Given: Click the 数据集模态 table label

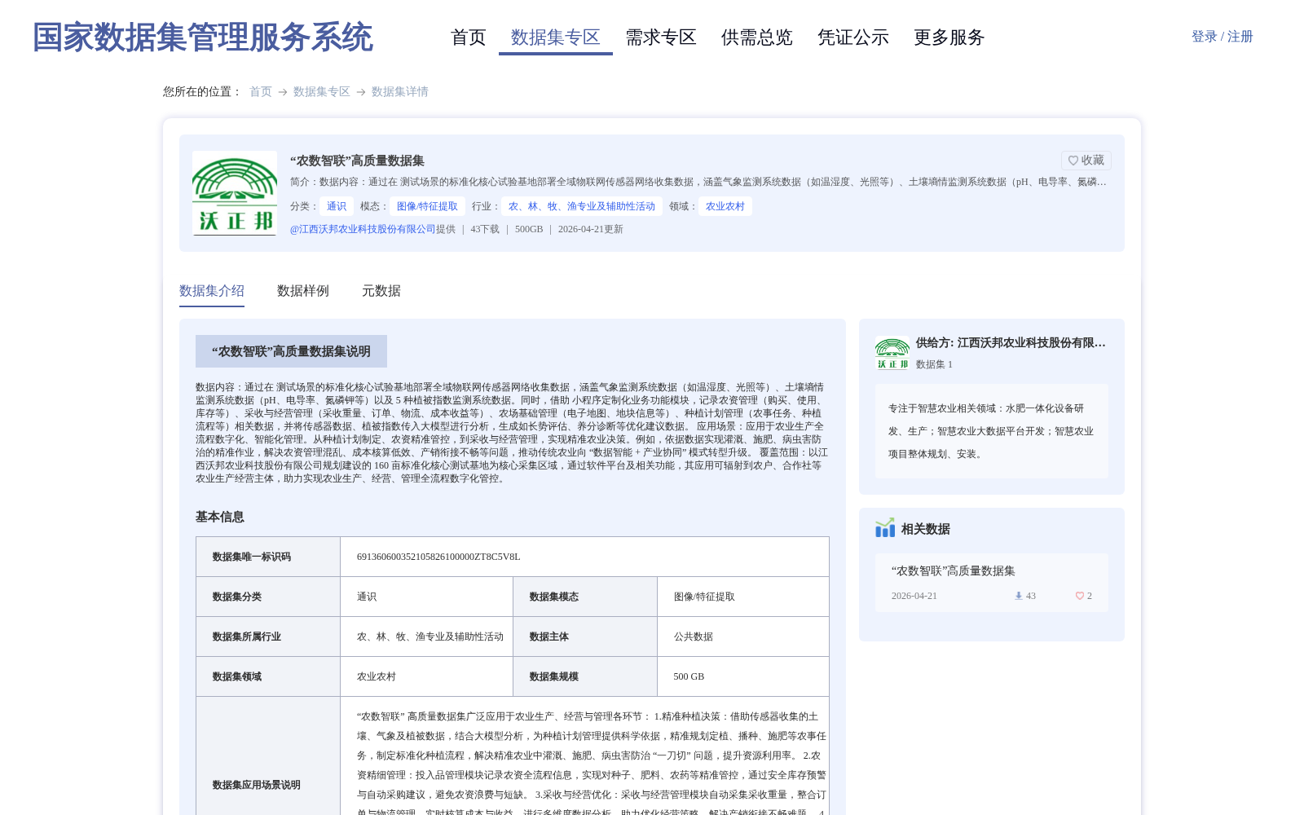Looking at the screenshot, I should [x=554, y=597].
